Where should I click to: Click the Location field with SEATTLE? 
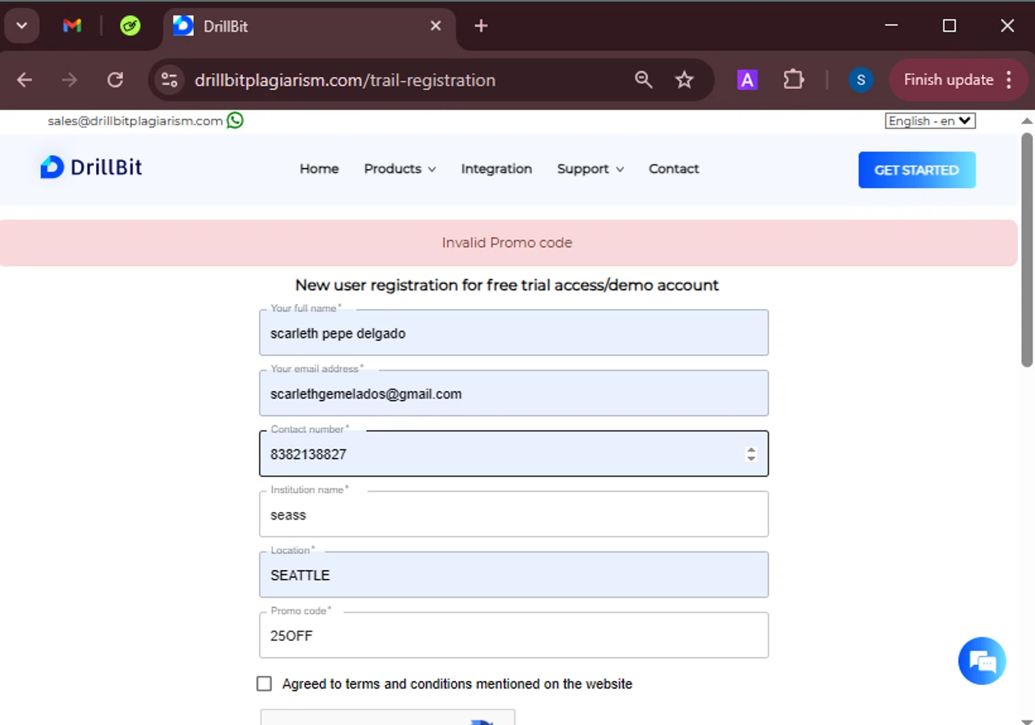coord(513,575)
